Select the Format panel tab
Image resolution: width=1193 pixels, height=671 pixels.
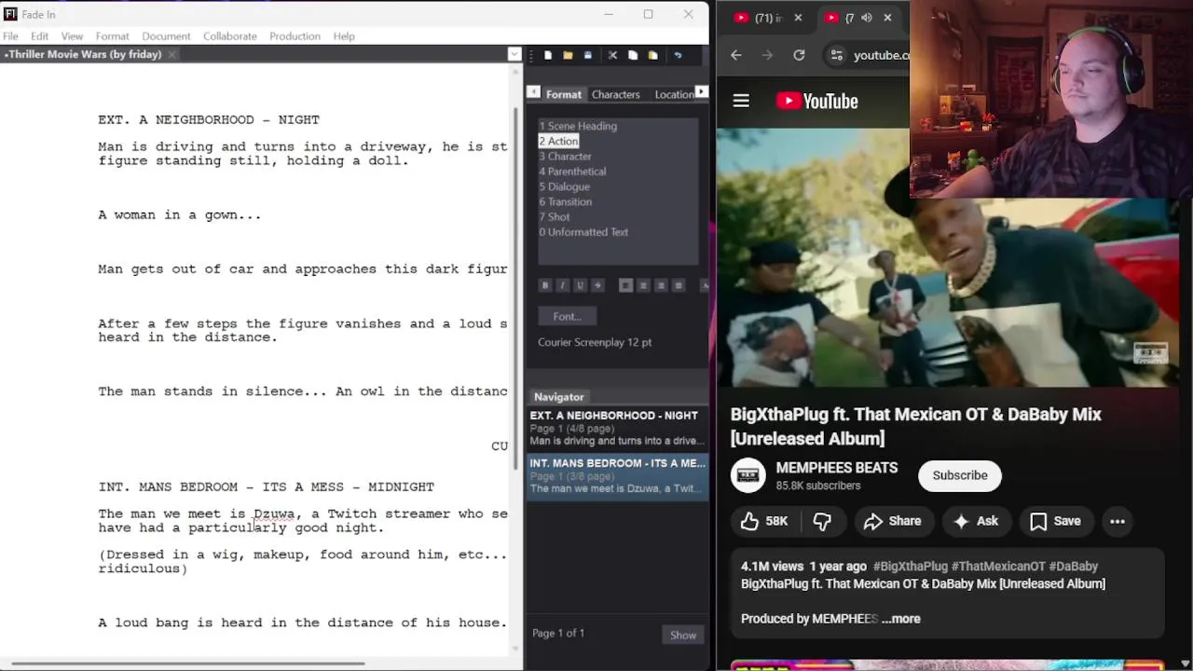tap(564, 94)
